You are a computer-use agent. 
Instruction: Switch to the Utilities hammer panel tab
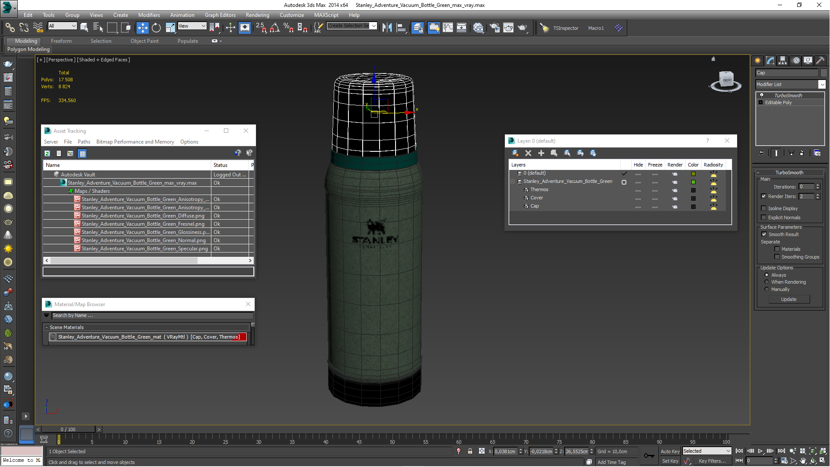[820, 61]
